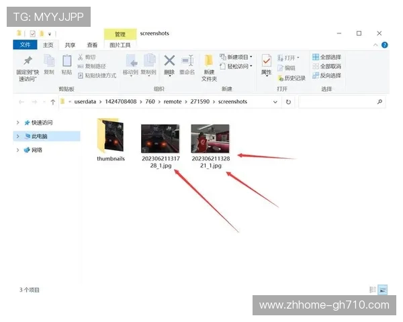Image resolution: width=403 pixels, height=322 pixels.
Task: Choose Invert selection (反向选择)
Action: pos(326,76)
